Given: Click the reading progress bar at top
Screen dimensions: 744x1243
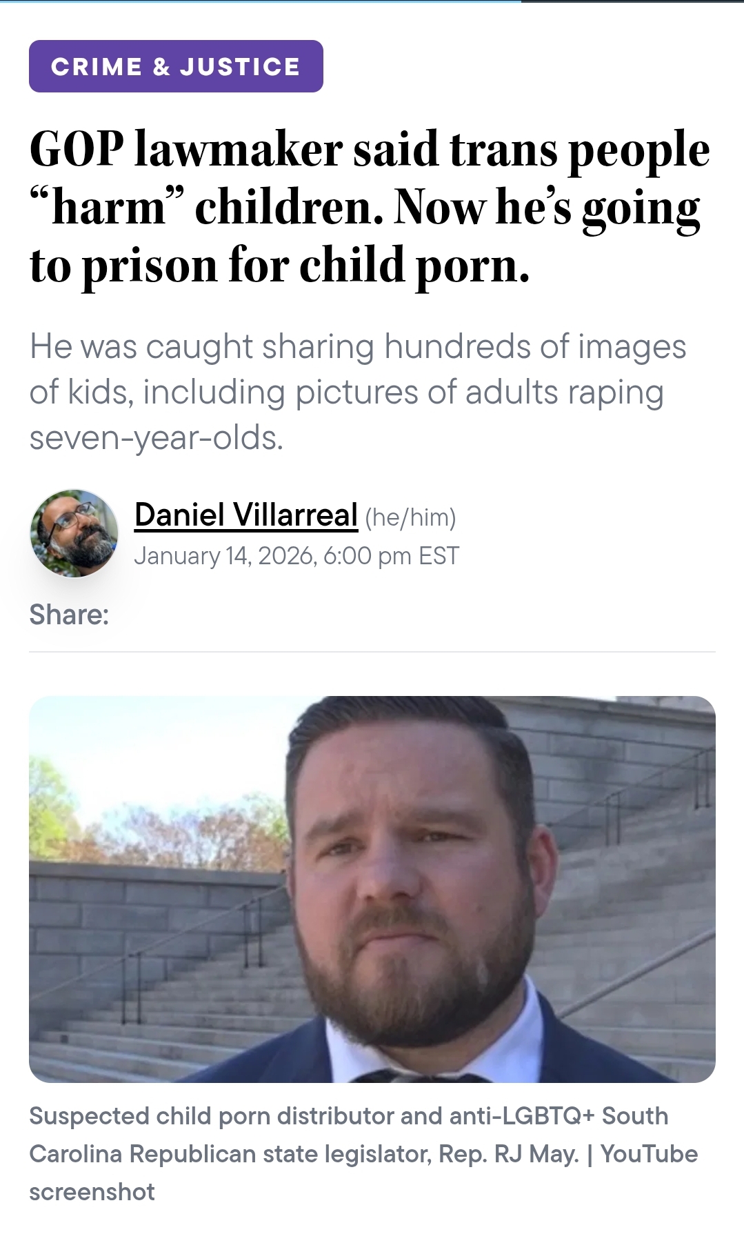Looking at the screenshot, I should [x=372, y=1].
